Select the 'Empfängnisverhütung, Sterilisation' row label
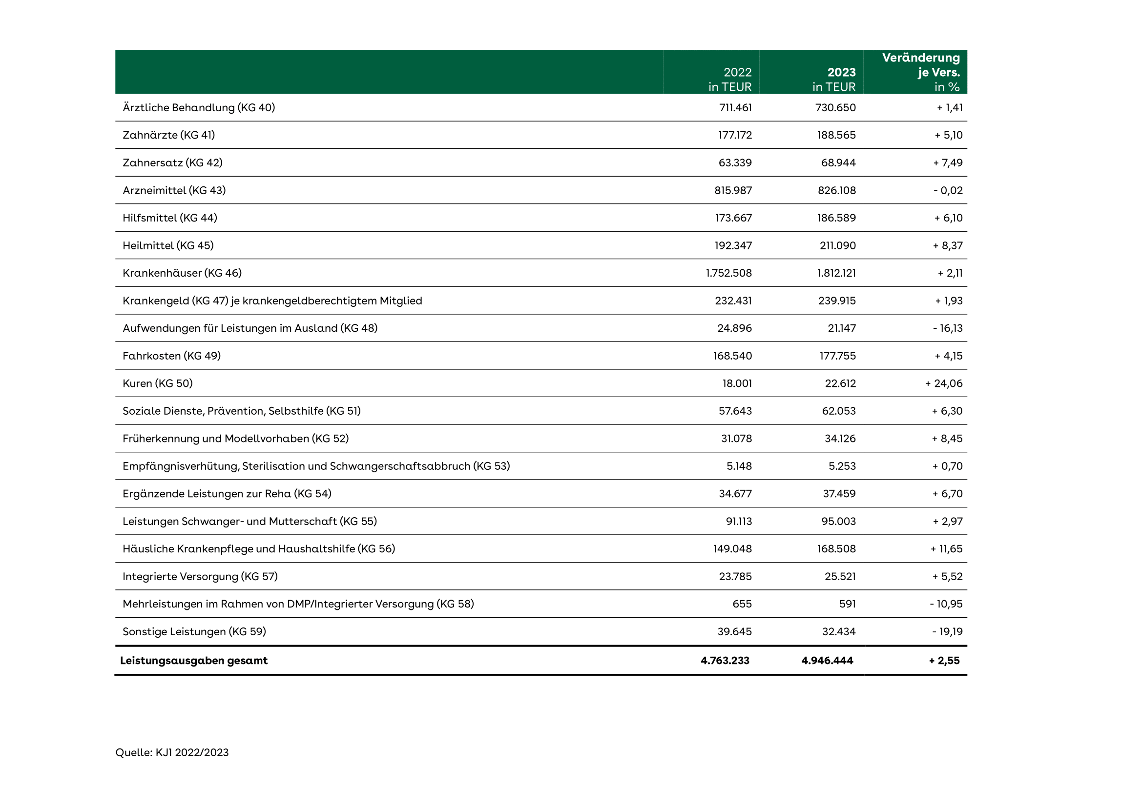The height and width of the screenshot is (807, 1142). tap(316, 466)
